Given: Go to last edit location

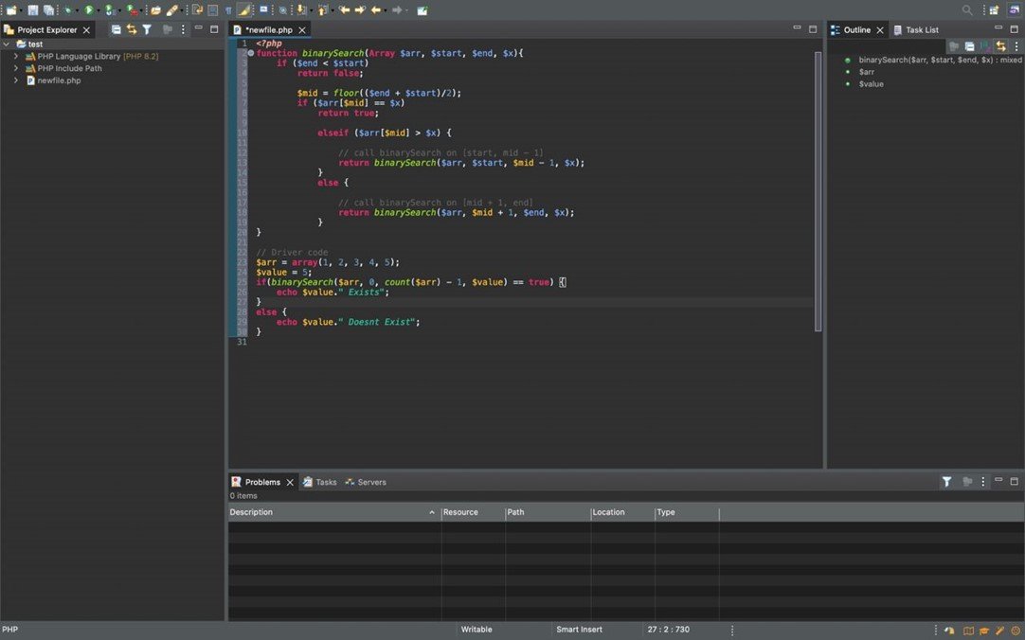Looking at the screenshot, I should (344, 9).
